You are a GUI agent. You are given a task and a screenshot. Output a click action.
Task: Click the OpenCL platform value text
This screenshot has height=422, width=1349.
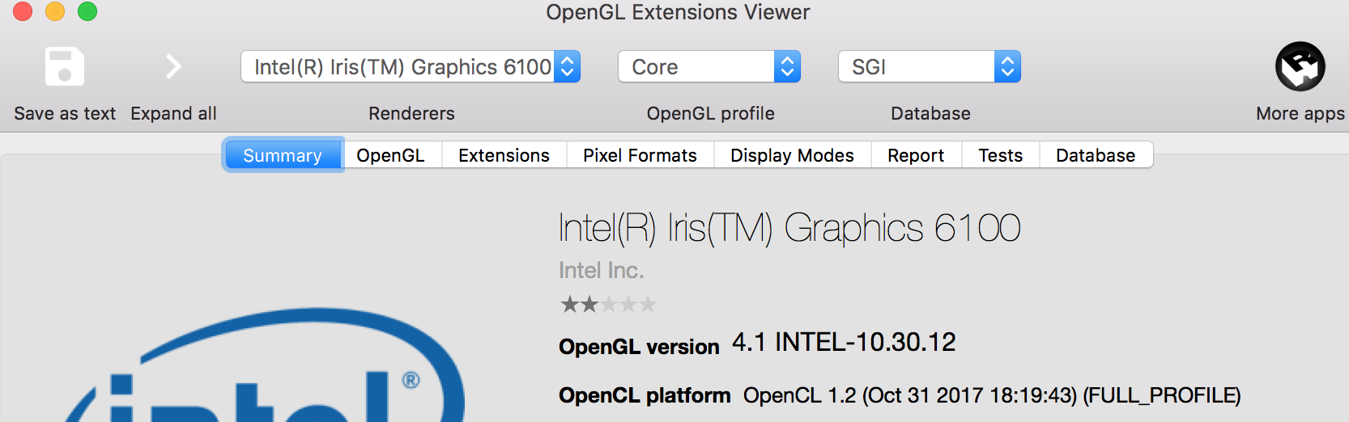pyautogui.click(x=992, y=395)
